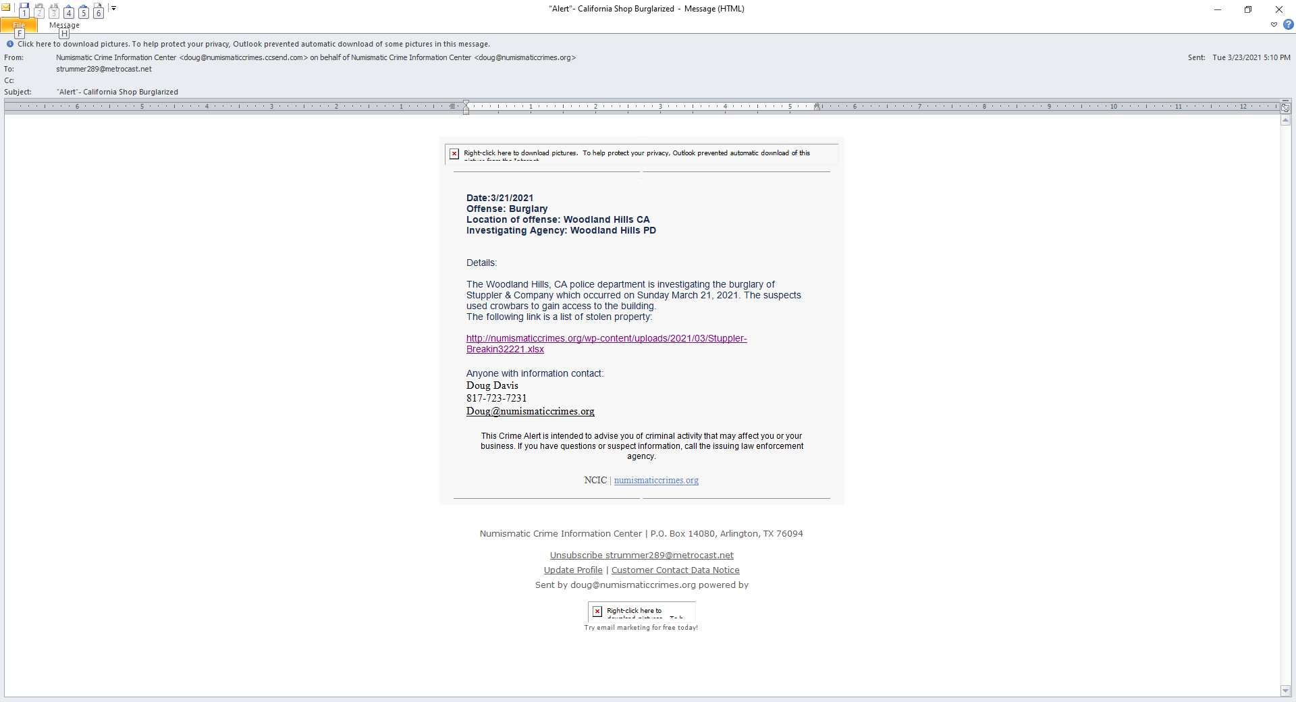
Task: Click the info bar to download pictures
Action: [x=253, y=44]
